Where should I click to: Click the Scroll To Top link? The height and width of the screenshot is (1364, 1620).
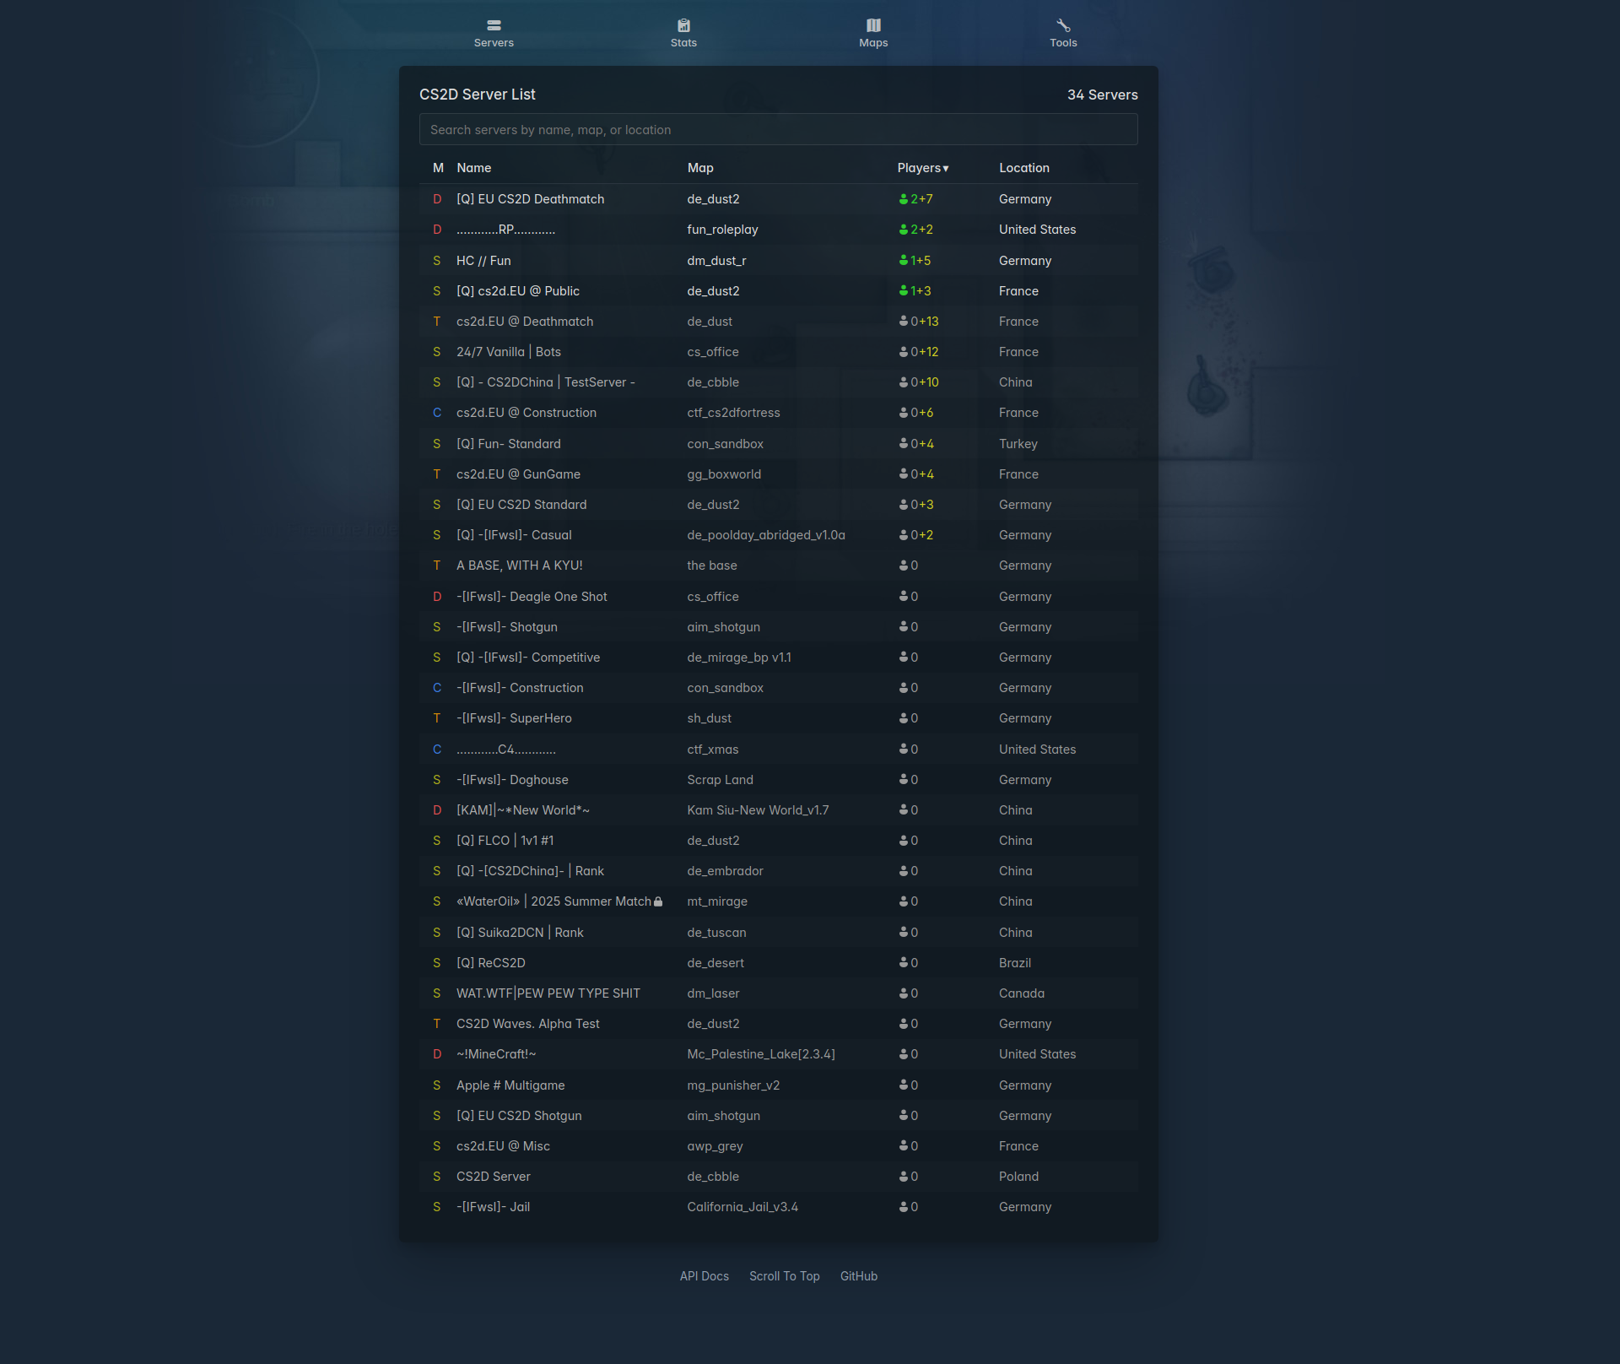[784, 1276]
